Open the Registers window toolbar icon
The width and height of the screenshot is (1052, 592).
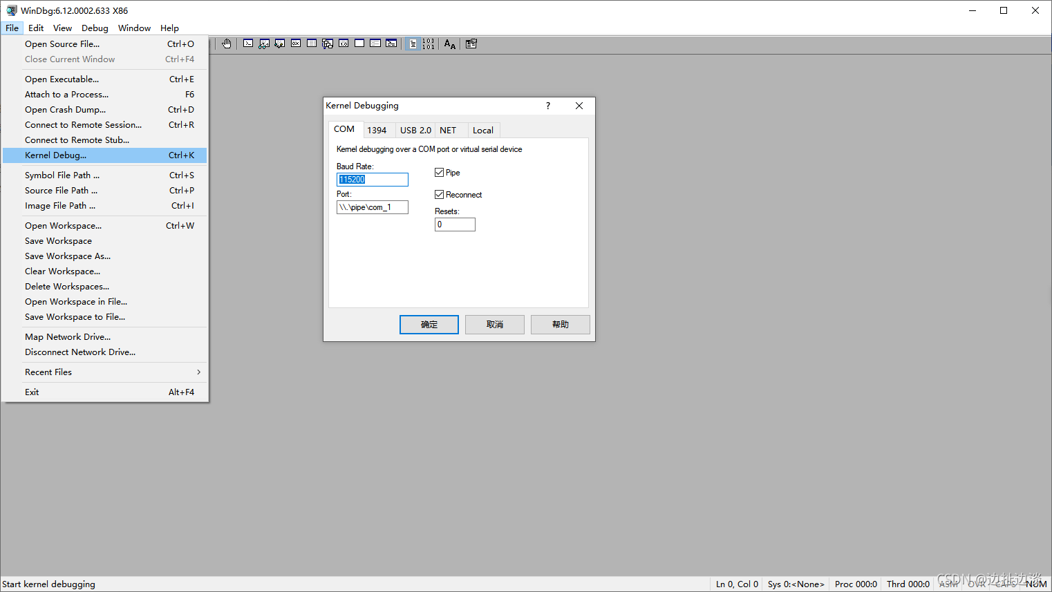[x=296, y=44]
